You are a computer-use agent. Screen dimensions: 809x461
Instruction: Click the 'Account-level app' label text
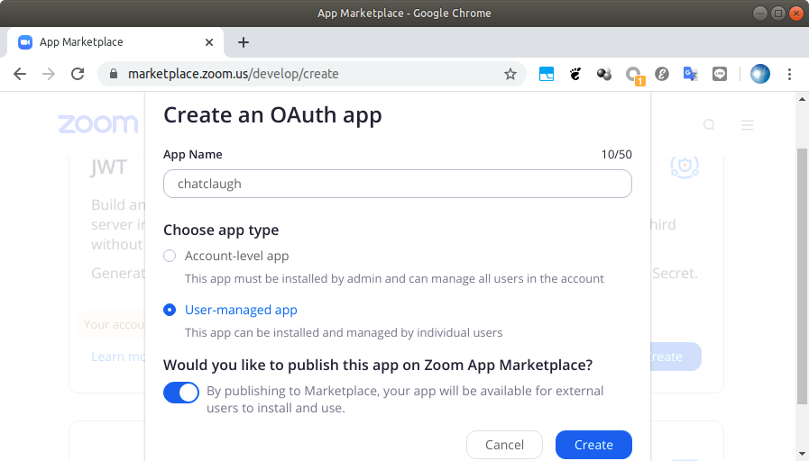coord(237,256)
